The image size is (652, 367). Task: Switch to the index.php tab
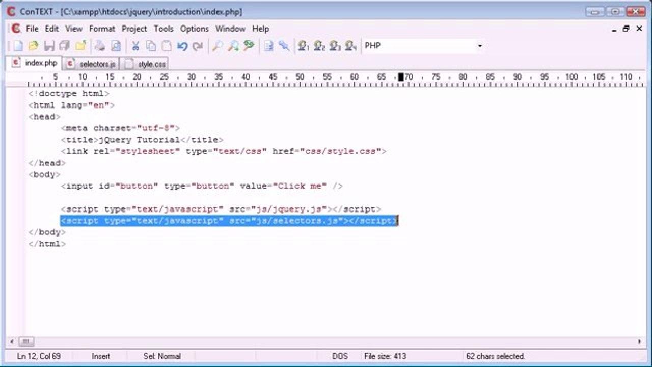35,63
